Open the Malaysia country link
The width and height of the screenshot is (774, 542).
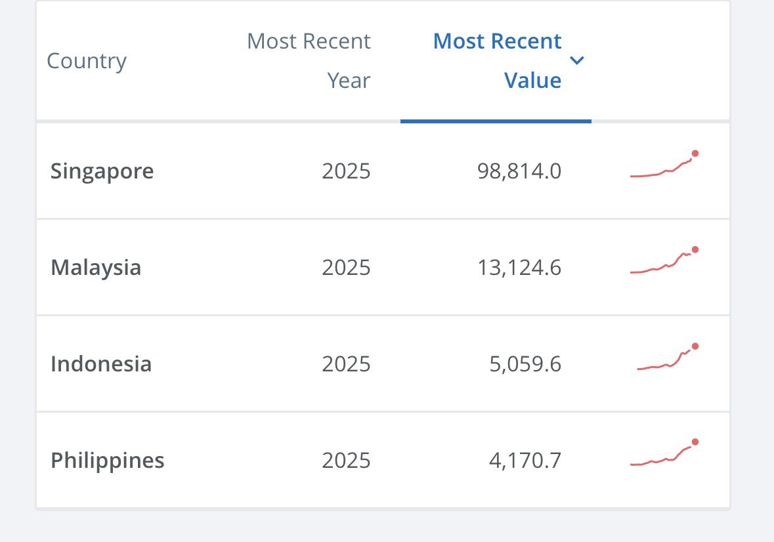click(96, 268)
